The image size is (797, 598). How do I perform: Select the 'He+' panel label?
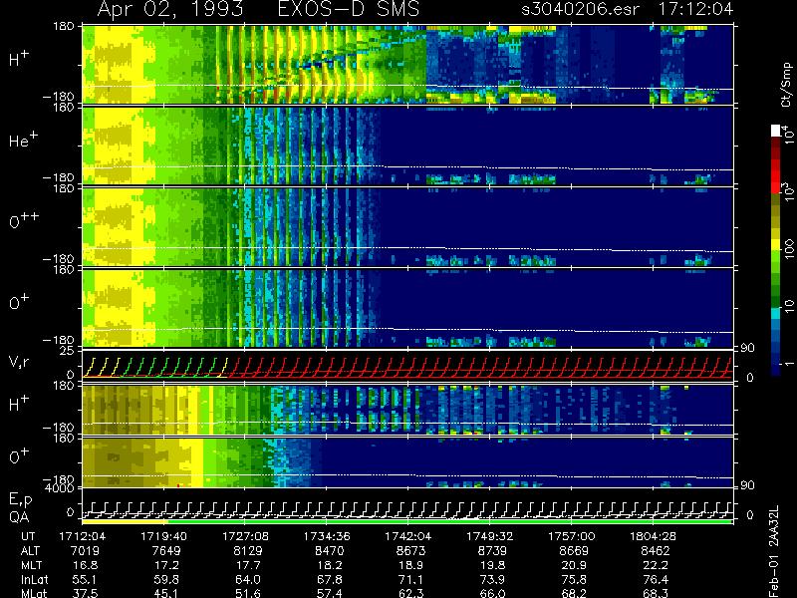pyautogui.click(x=23, y=140)
